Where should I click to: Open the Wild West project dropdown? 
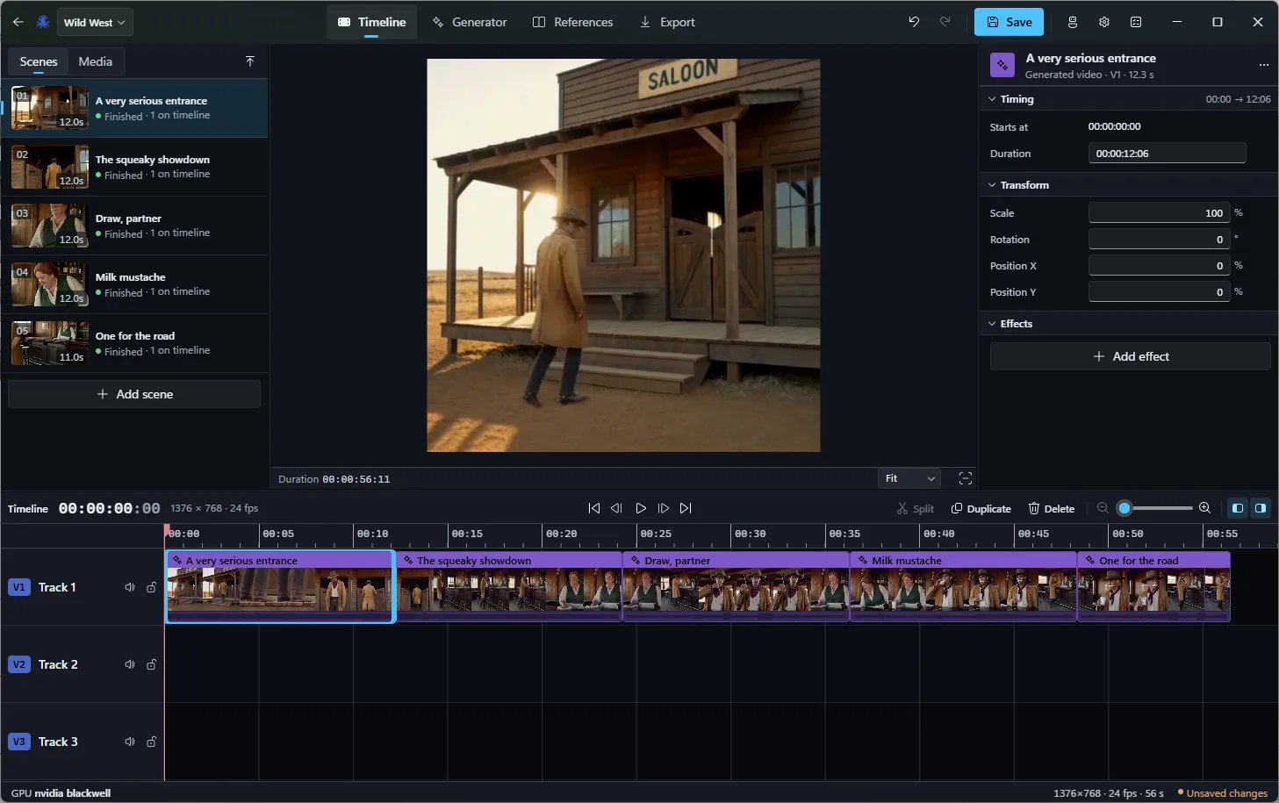pos(95,22)
